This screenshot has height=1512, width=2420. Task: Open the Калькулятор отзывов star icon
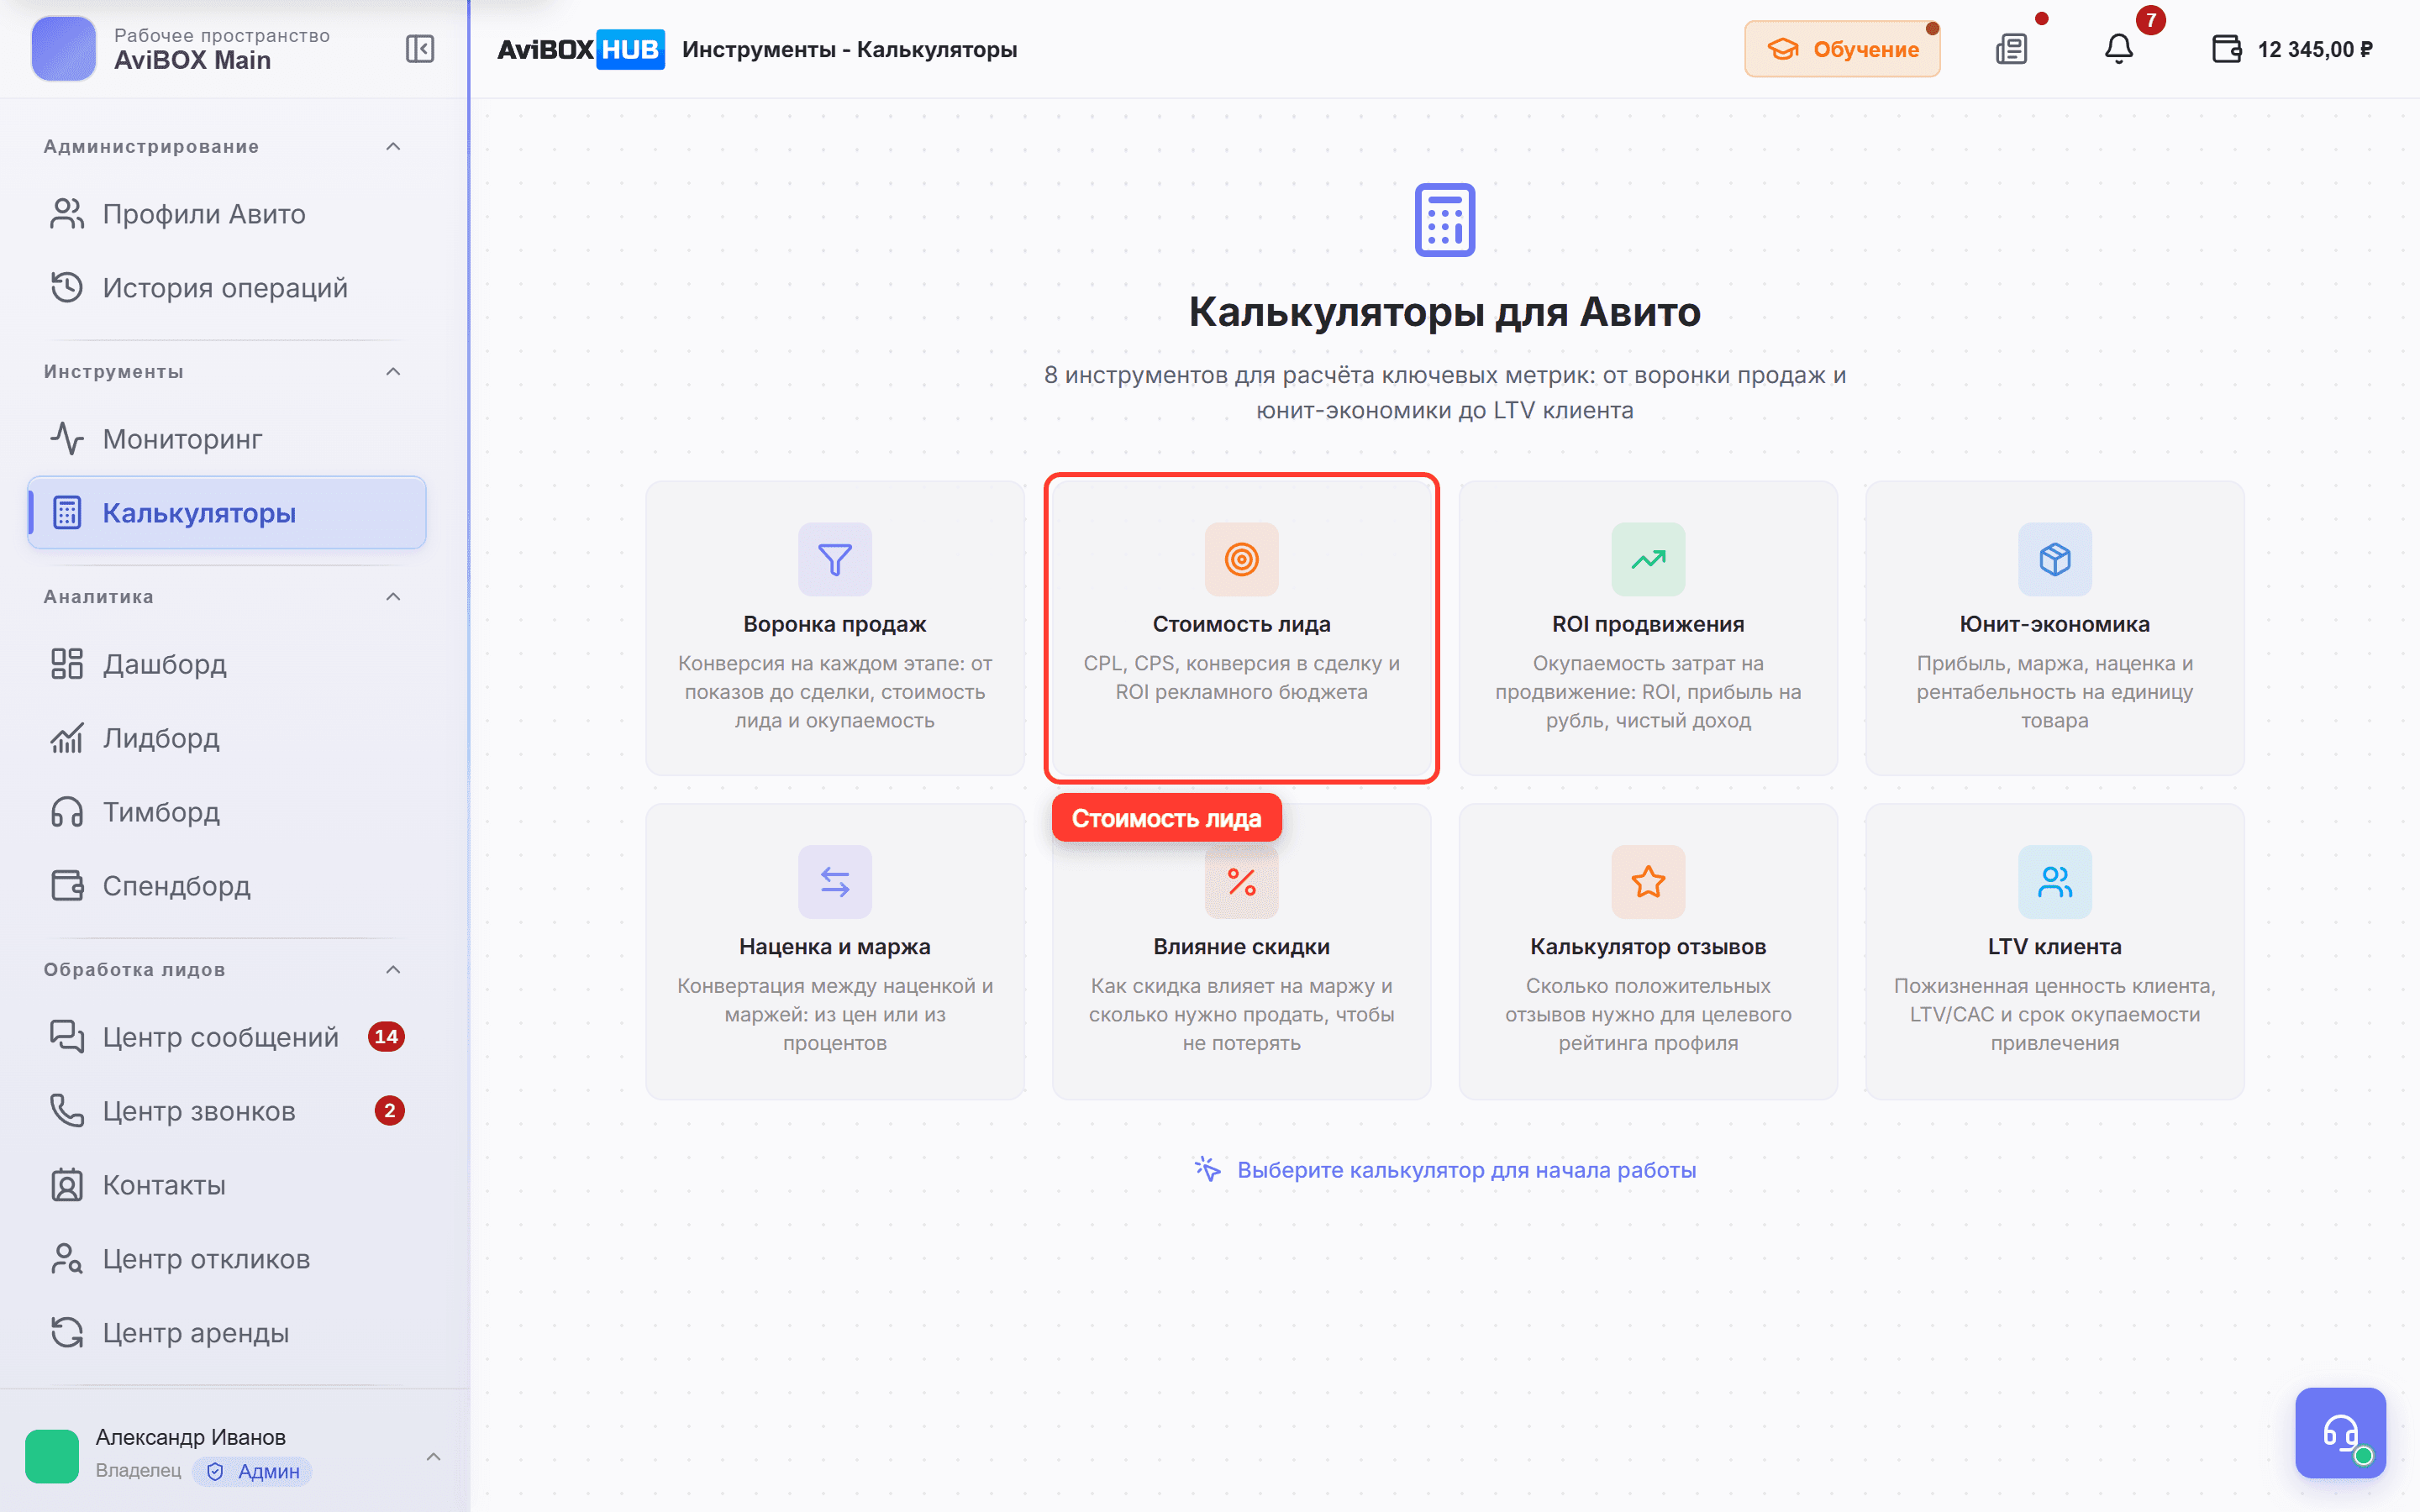[1648, 882]
